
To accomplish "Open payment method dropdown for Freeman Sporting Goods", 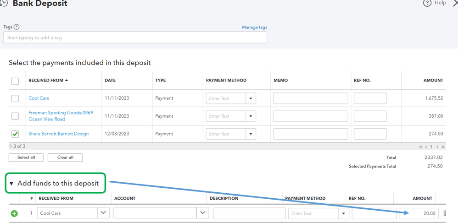I will click(251, 116).
